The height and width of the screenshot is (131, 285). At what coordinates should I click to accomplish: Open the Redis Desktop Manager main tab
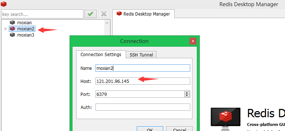[143, 14]
